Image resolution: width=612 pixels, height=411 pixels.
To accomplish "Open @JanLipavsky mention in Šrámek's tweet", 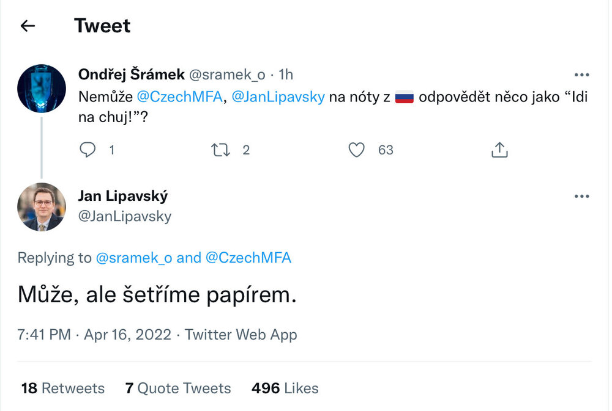I will tap(278, 96).
